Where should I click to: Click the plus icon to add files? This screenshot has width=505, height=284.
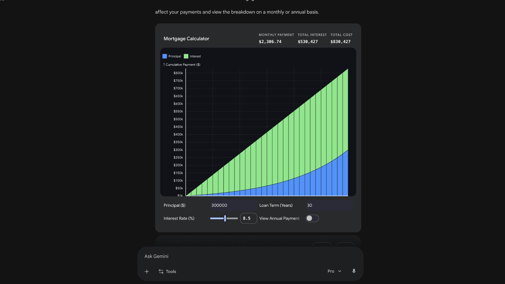pos(147,271)
